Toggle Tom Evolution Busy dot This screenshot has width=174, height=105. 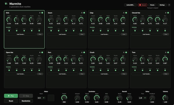165,70
